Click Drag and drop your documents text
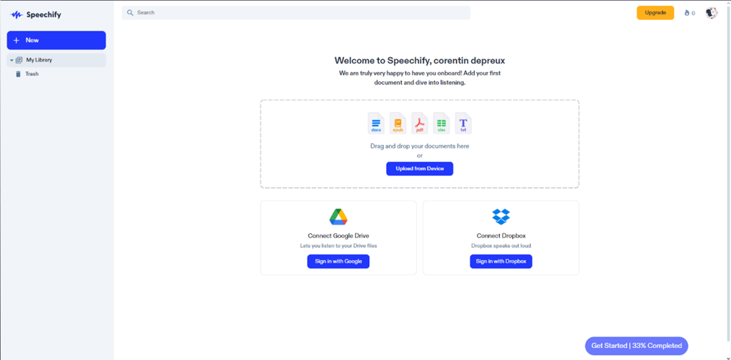 pyautogui.click(x=420, y=146)
